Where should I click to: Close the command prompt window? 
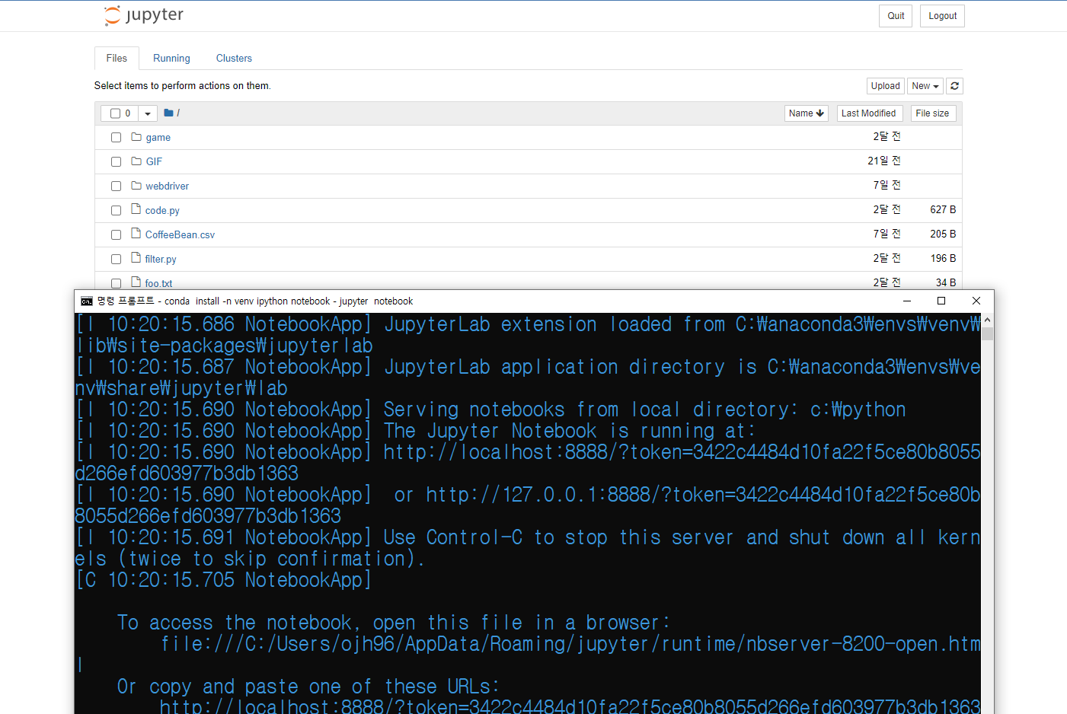(976, 301)
